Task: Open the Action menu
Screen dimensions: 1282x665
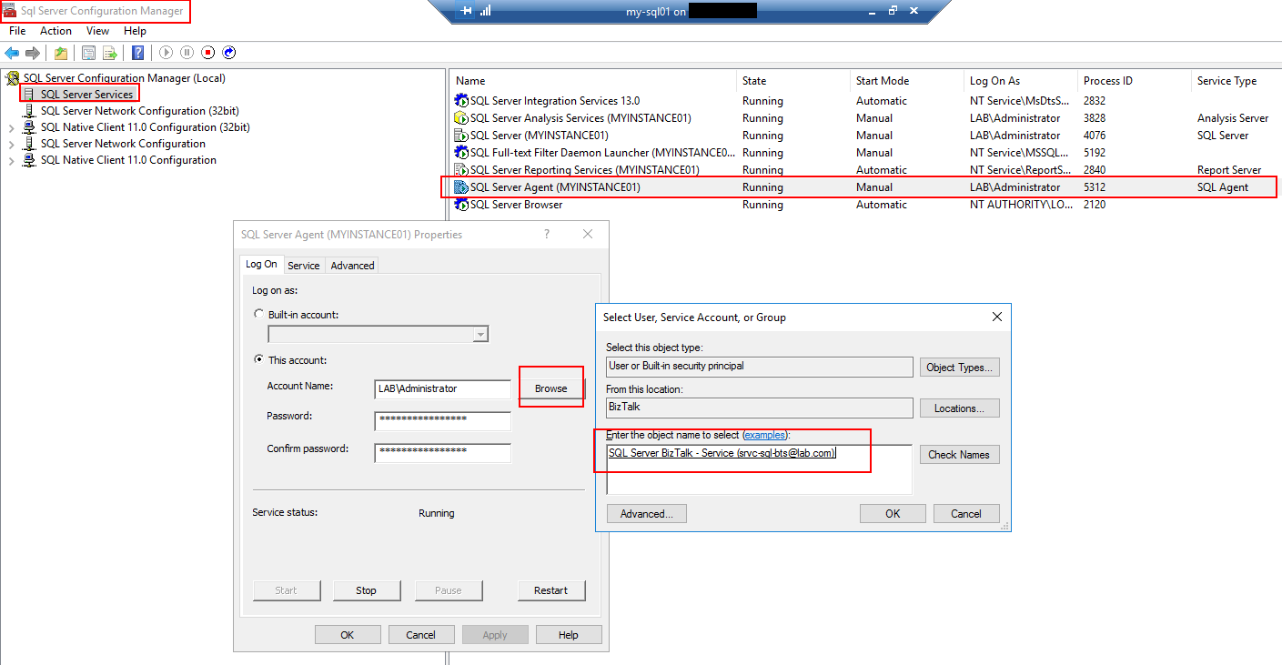Action: 56,31
